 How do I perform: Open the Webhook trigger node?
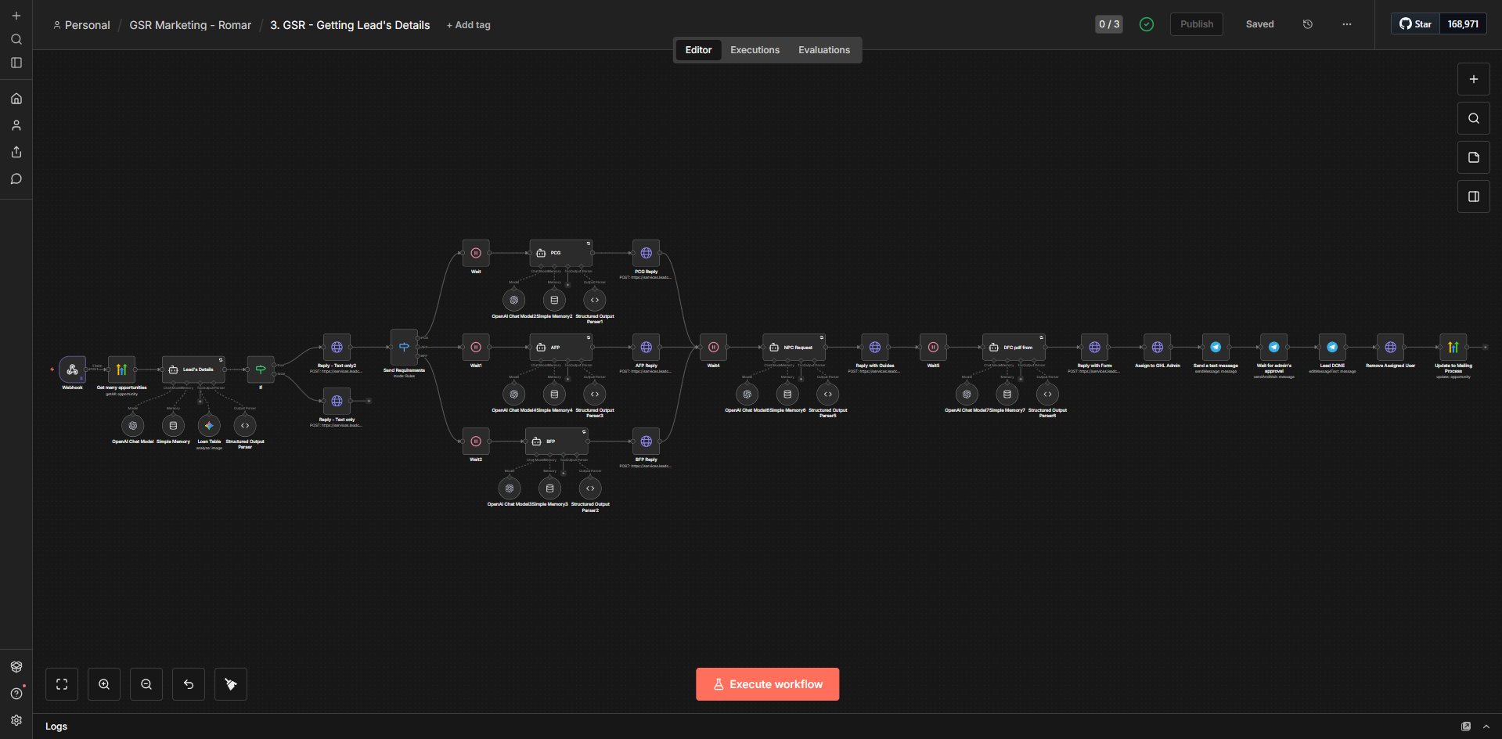coord(72,369)
